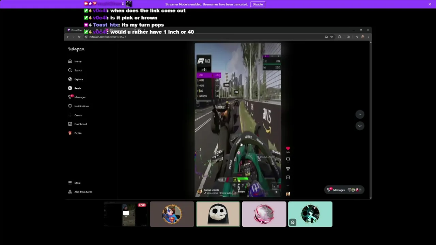Click browser back arrow

click(68, 37)
